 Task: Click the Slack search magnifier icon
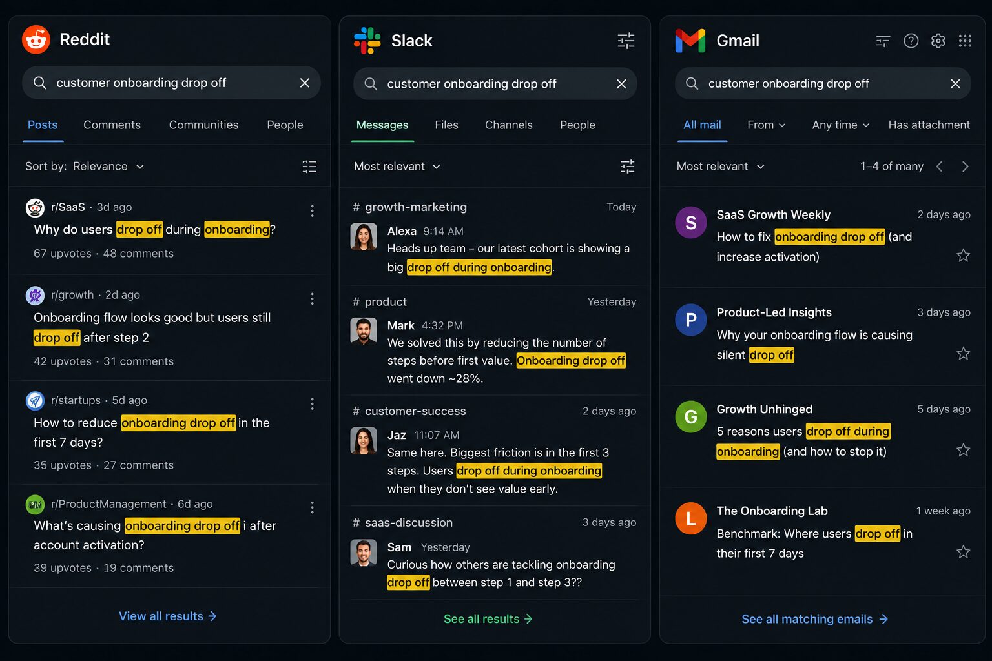[x=371, y=84]
